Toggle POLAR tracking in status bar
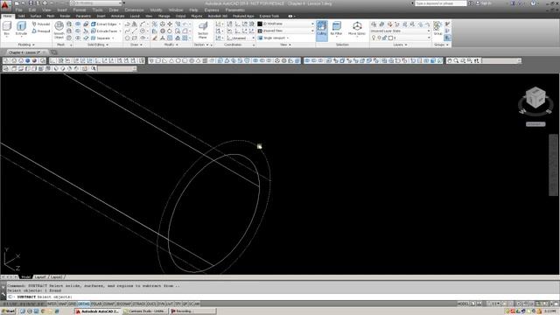Screen dimensions: 560x315 point(96,304)
